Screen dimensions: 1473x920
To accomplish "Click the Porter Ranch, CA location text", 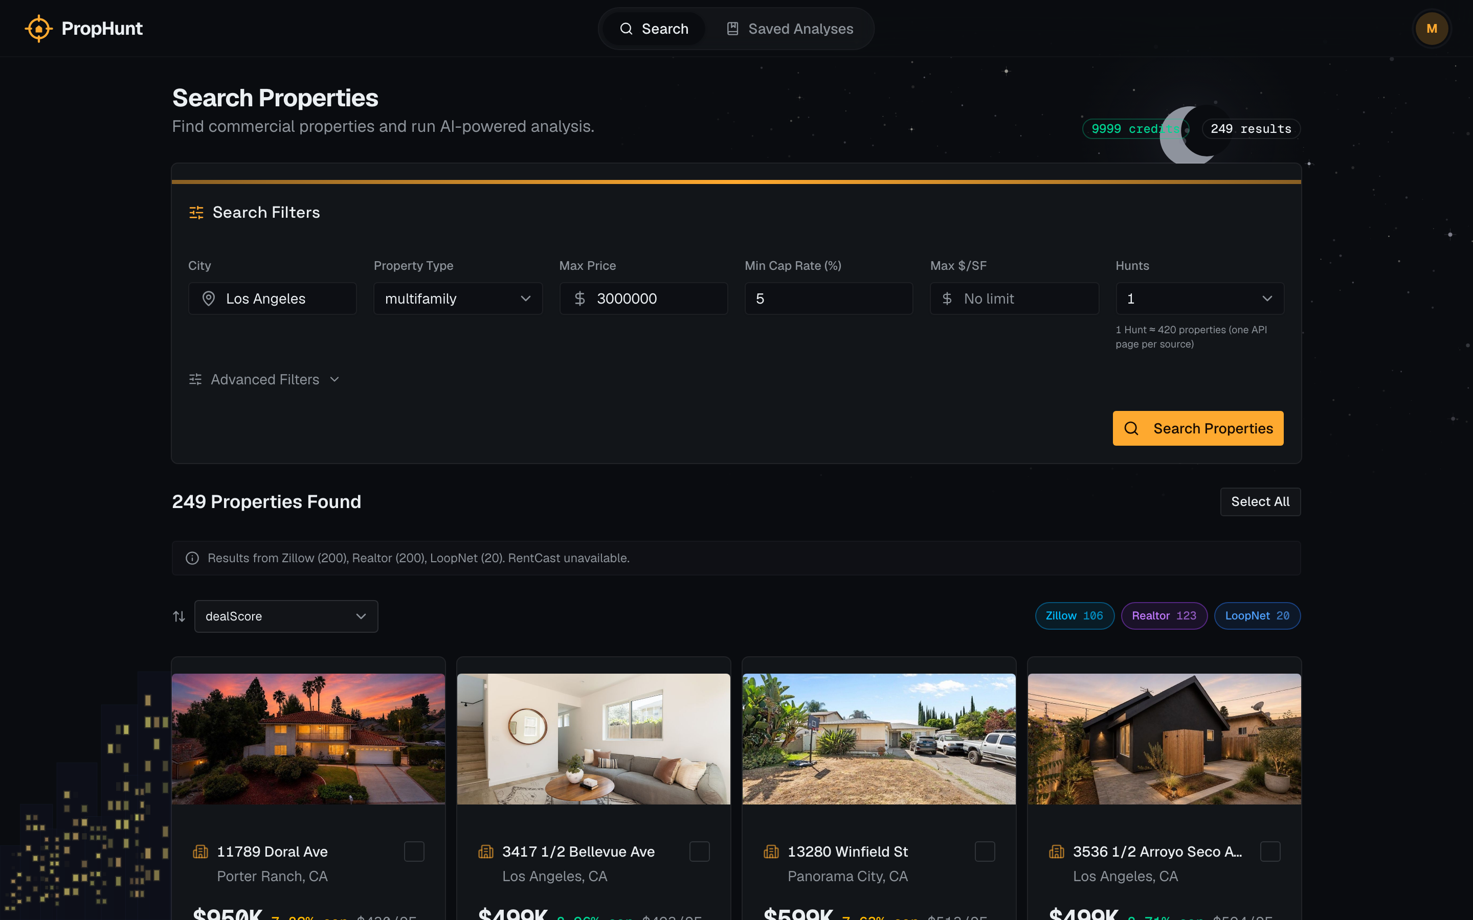I will pos(272,876).
